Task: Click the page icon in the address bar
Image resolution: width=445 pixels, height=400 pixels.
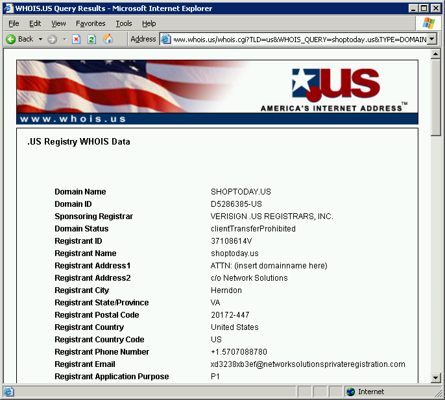Action: coord(166,39)
